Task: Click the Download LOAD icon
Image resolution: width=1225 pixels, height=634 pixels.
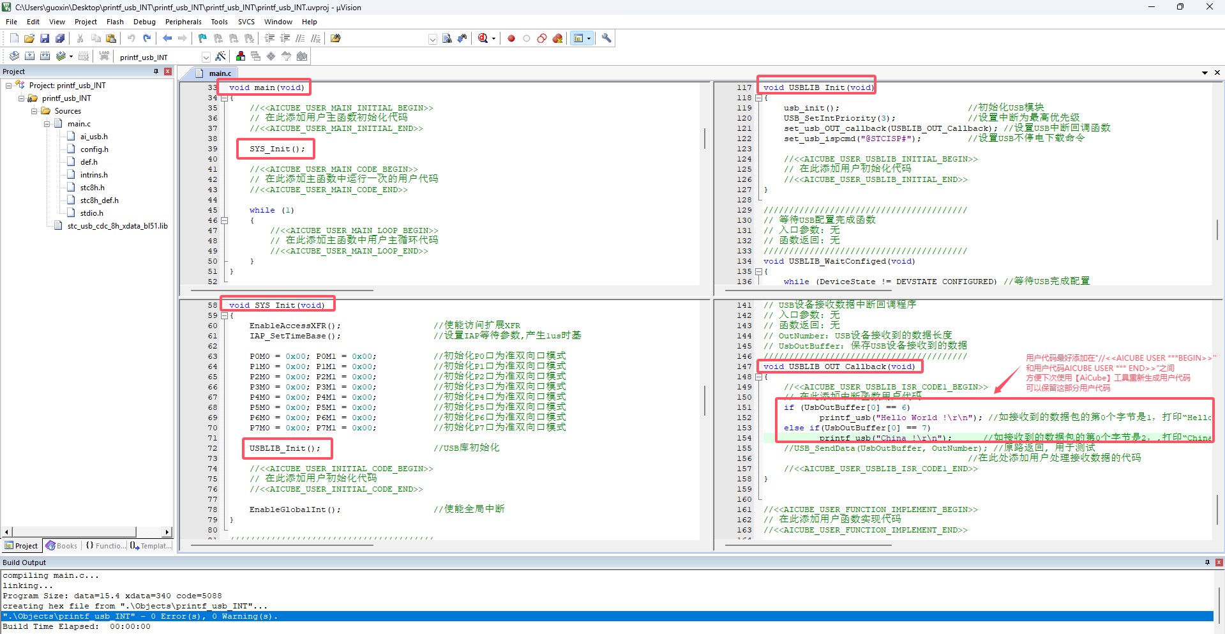Action: pos(104,56)
